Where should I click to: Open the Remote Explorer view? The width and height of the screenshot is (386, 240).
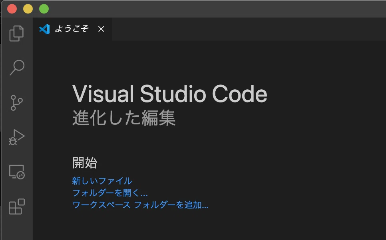(x=17, y=172)
